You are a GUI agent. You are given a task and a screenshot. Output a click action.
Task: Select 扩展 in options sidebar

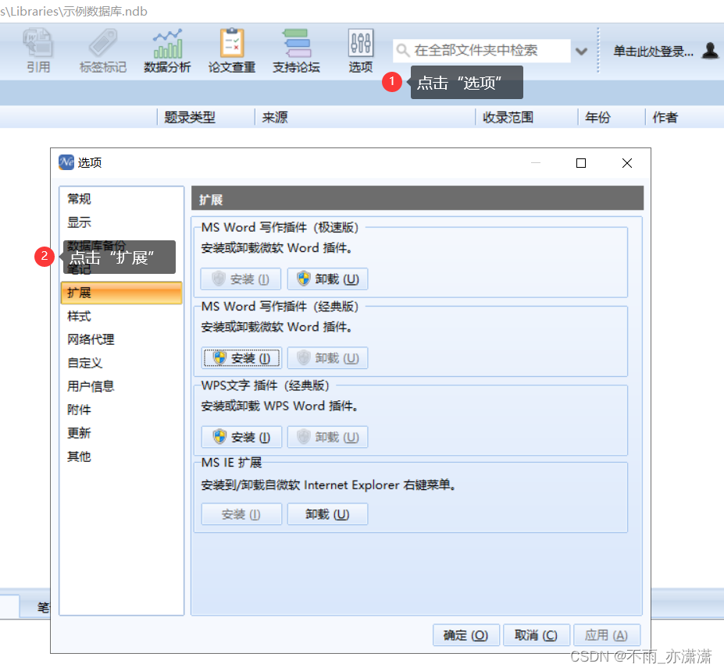click(122, 293)
